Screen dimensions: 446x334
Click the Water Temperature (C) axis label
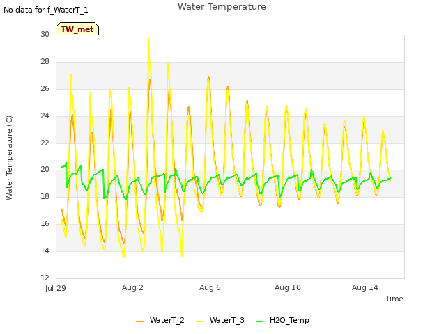pyautogui.click(x=9, y=158)
